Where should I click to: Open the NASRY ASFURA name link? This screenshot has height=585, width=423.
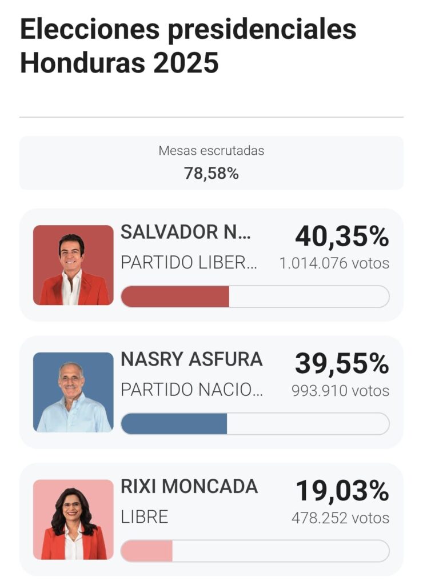[191, 359]
